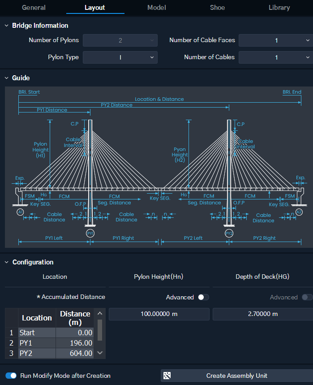
Task: Click the location table scroll up arrow
Action: 100,313
